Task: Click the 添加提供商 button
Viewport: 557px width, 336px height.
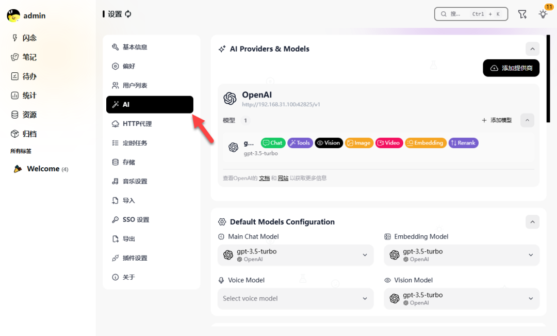Action: (x=511, y=68)
